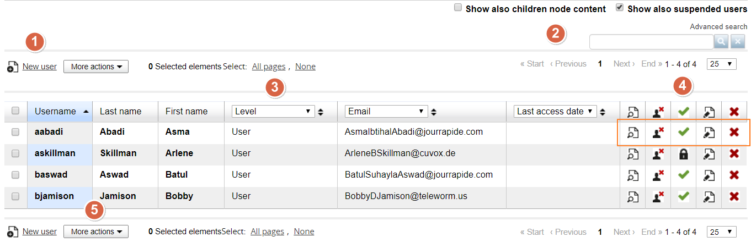This screenshot has height=248, width=751.
Task: Click the top New user icon
Action: pyautogui.click(x=13, y=67)
